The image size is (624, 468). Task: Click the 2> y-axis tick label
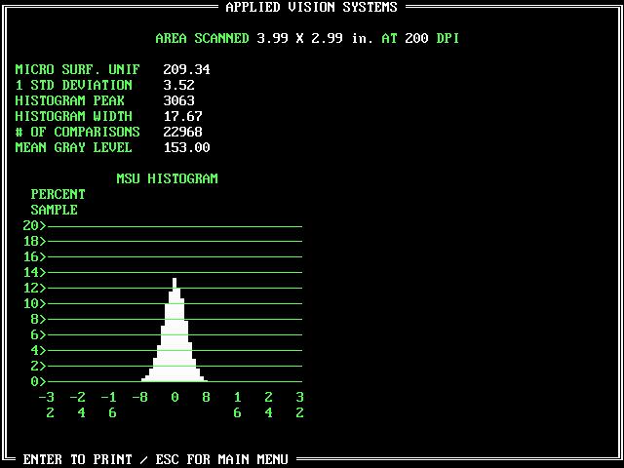[x=38, y=366]
